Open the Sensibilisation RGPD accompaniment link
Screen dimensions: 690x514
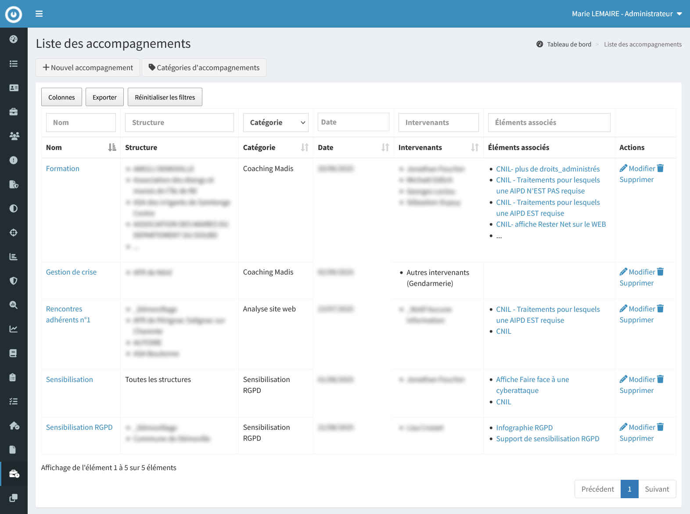point(79,428)
